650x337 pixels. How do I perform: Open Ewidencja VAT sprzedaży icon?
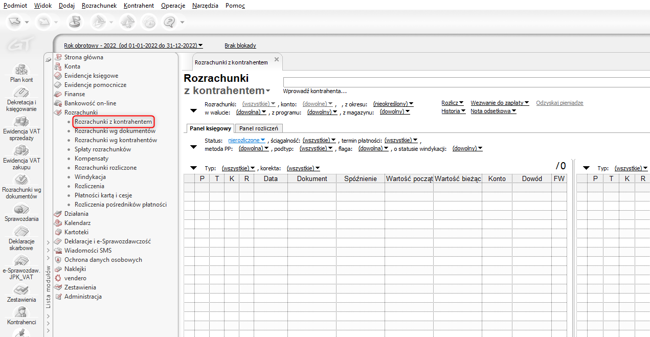tap(21, 122)
